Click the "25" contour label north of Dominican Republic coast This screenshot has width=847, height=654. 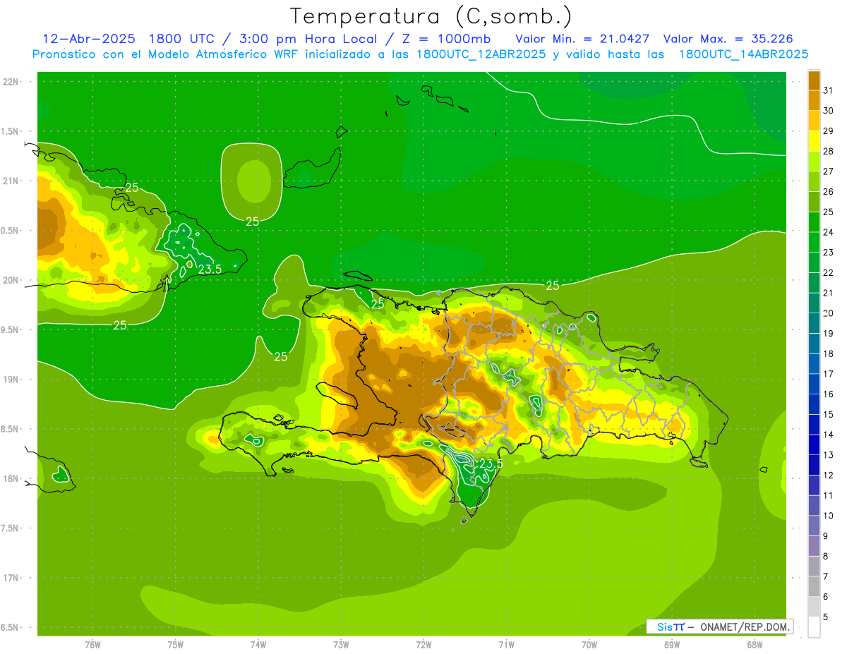tap(553, 285)
